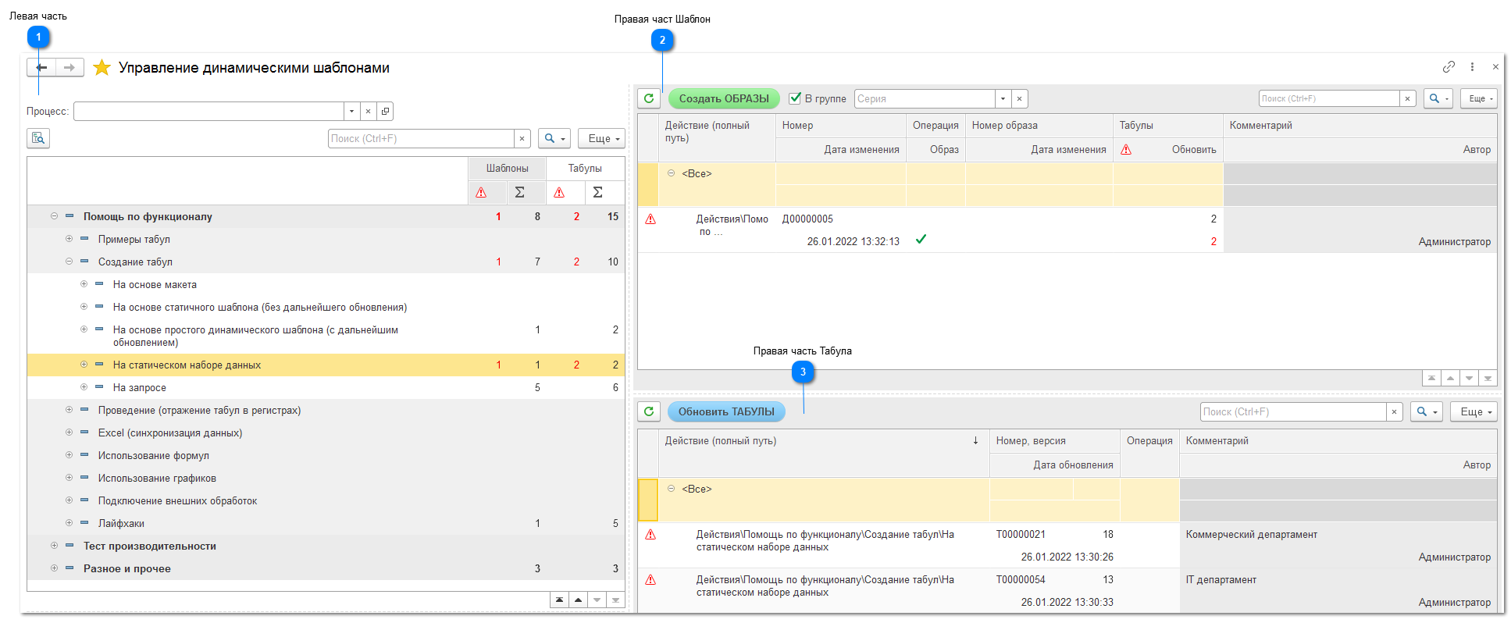Select На статическом наборе данных row

[326, 365]
